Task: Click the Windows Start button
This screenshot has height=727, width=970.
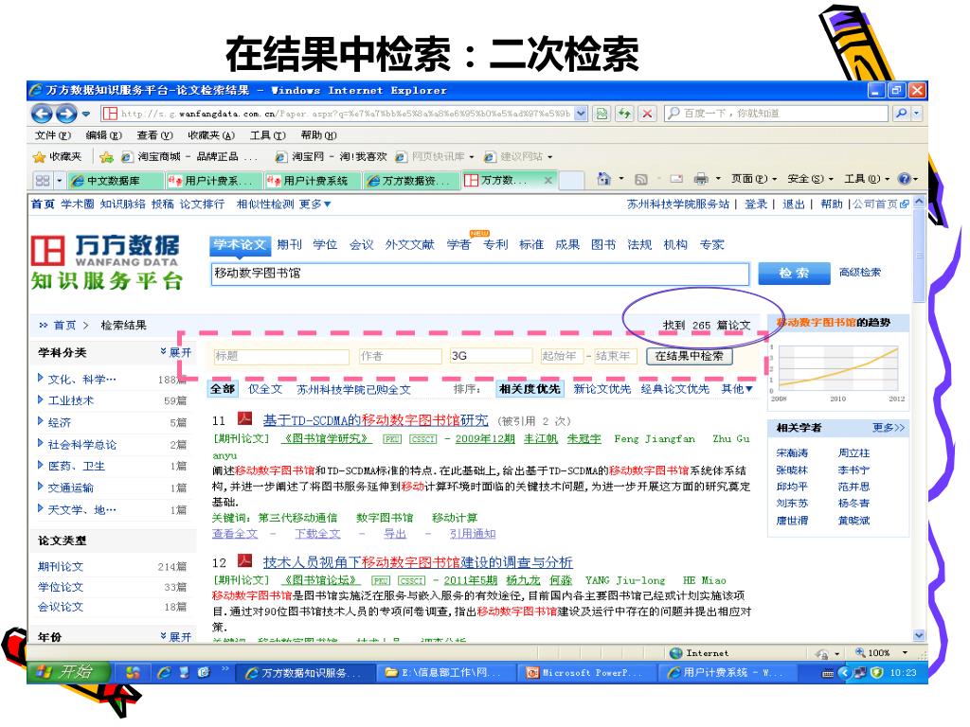Action: (x=68, y=672)
